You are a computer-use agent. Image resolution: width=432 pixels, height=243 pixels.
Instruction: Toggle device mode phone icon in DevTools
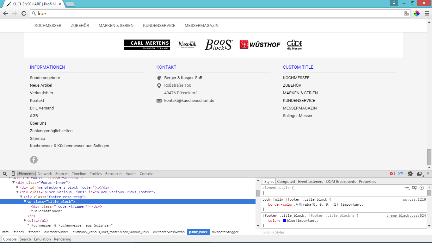click(13, 174)
